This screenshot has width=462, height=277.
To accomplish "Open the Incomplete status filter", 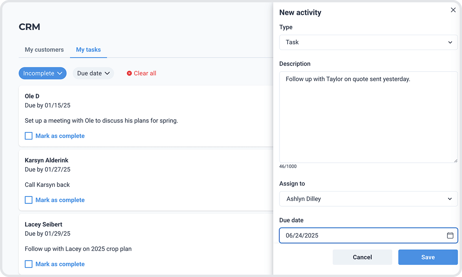I will (x=42, y=73).
